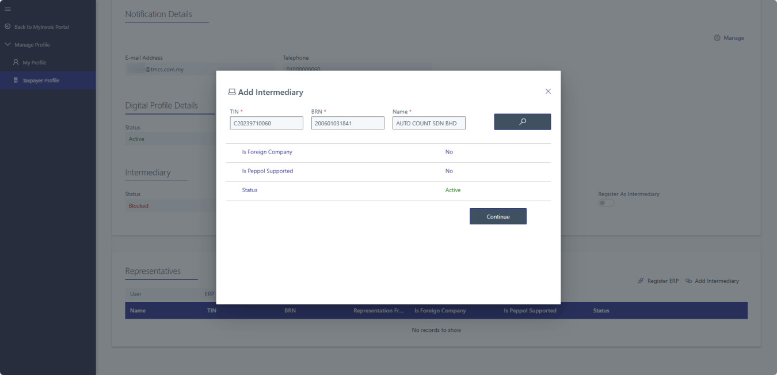This screenshot has width=777, height=375.
Task: Click the Taxpayer Profile building icon
Action: tap(16, 81)
